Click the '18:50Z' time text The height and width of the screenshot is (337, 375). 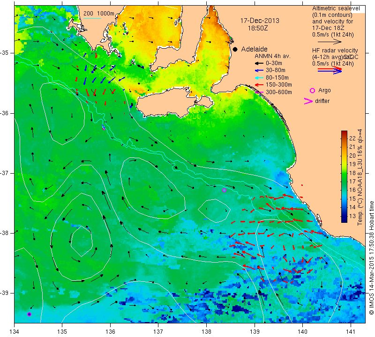pyautogui.click(x=258, y=28)
